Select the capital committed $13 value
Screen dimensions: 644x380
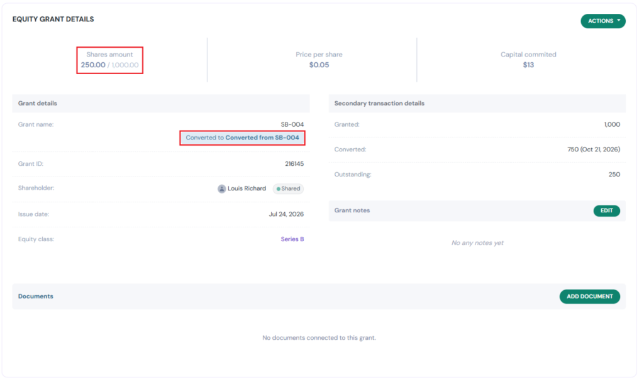[528, 65]
